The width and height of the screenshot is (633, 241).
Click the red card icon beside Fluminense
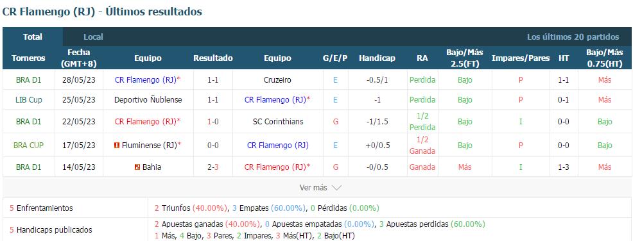coord(117,145)
